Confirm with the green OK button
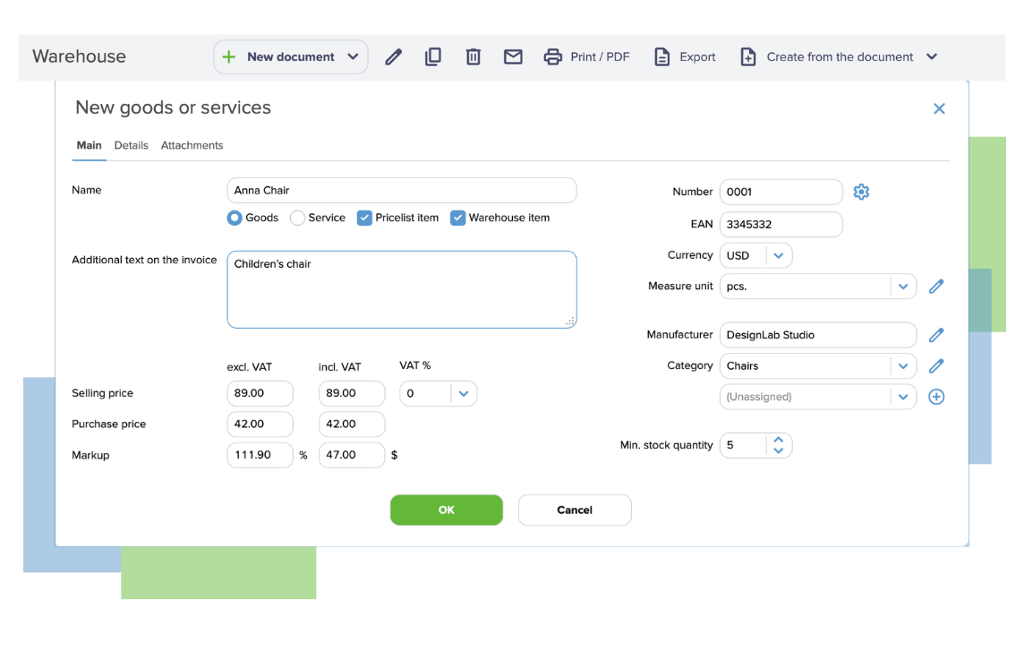 coord(447,510)
